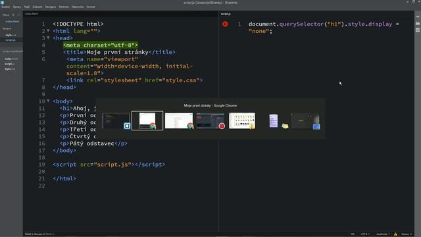Click the yellow lint warning triangle in status bar
Viewport: 421px width, 237px height.
coord(395,234)
